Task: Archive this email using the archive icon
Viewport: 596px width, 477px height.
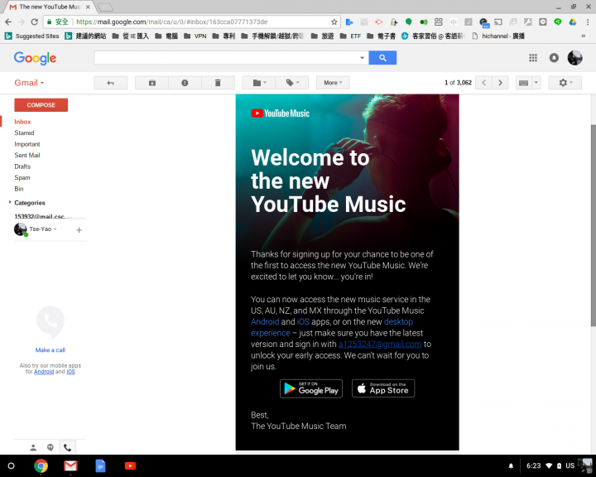Action: tap(152, 83)
